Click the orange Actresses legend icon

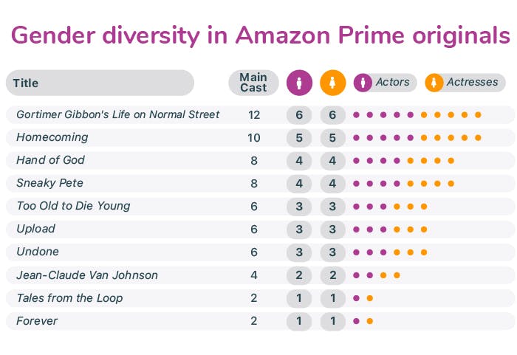point(434,83)
